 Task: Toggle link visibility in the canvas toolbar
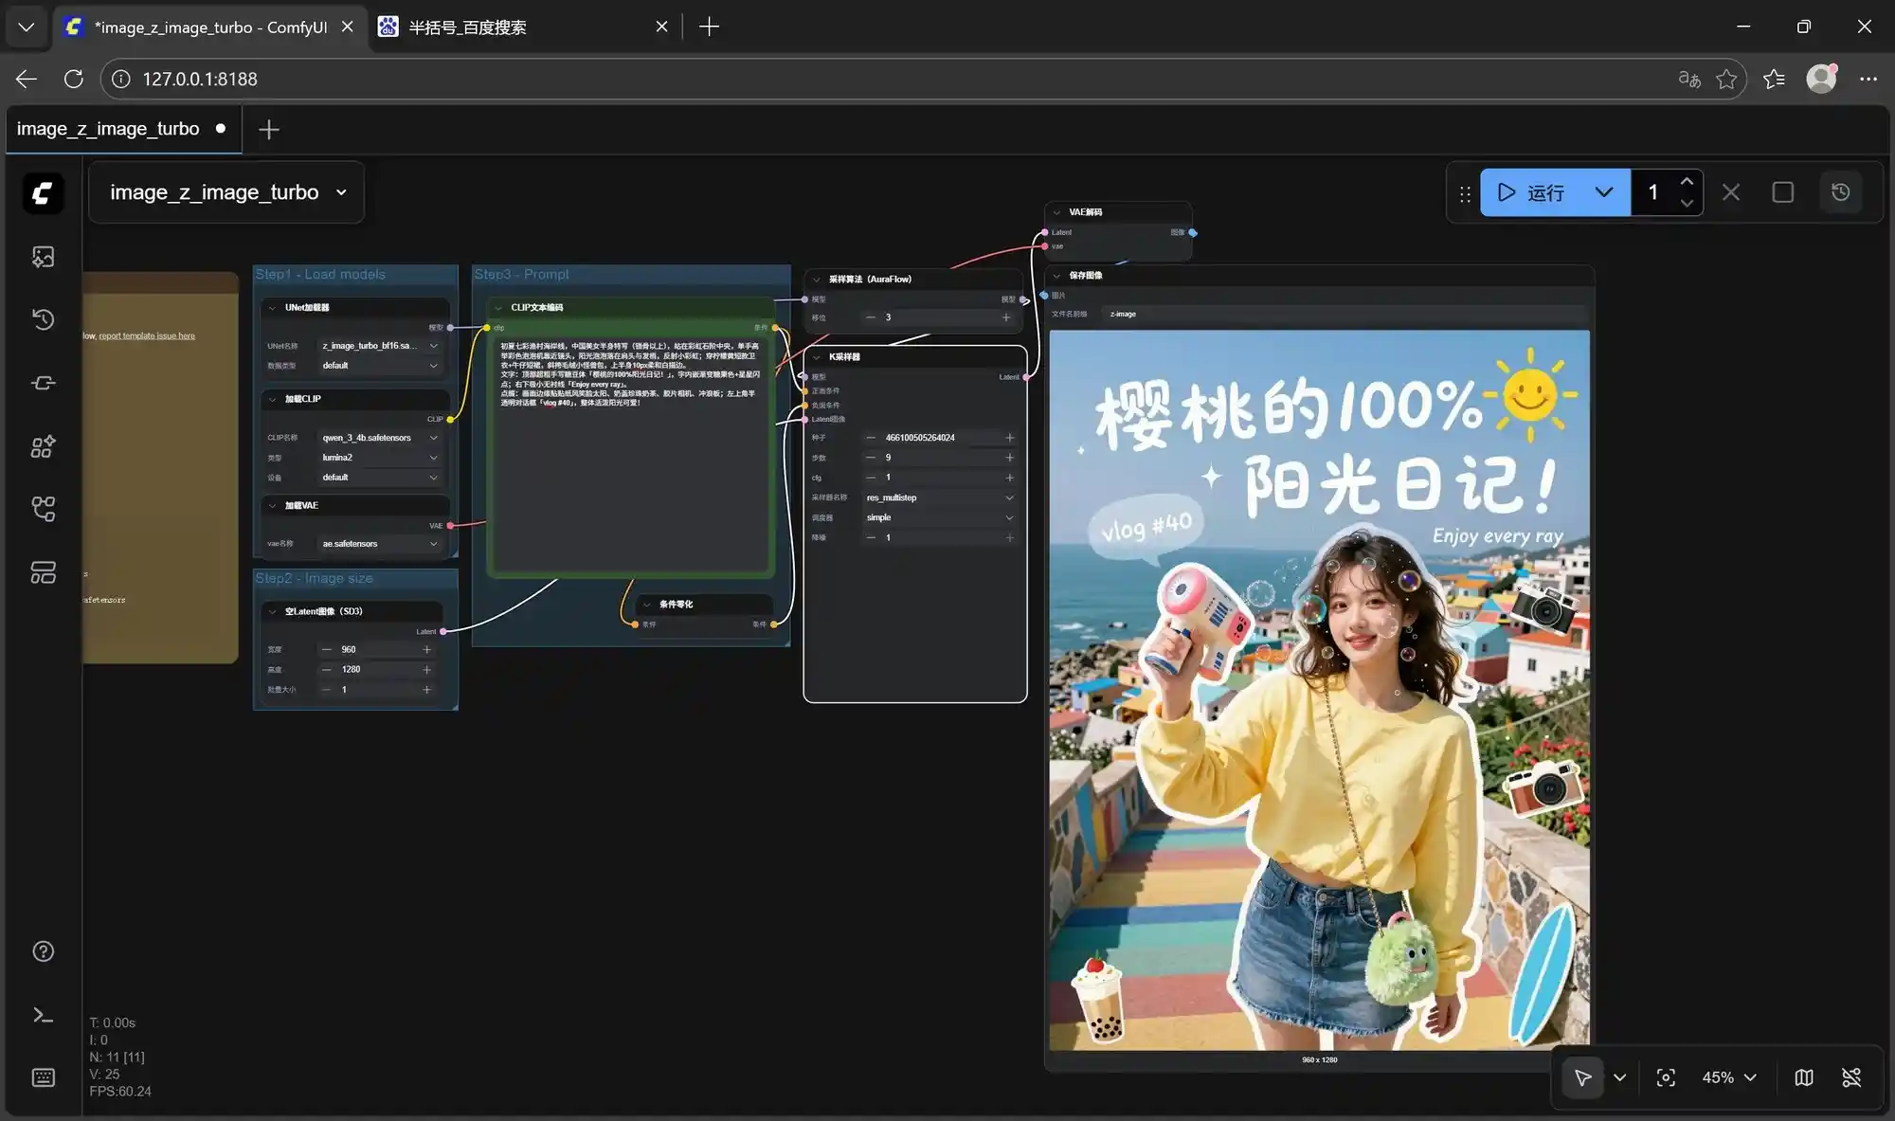click(x=1852, y=1076)
